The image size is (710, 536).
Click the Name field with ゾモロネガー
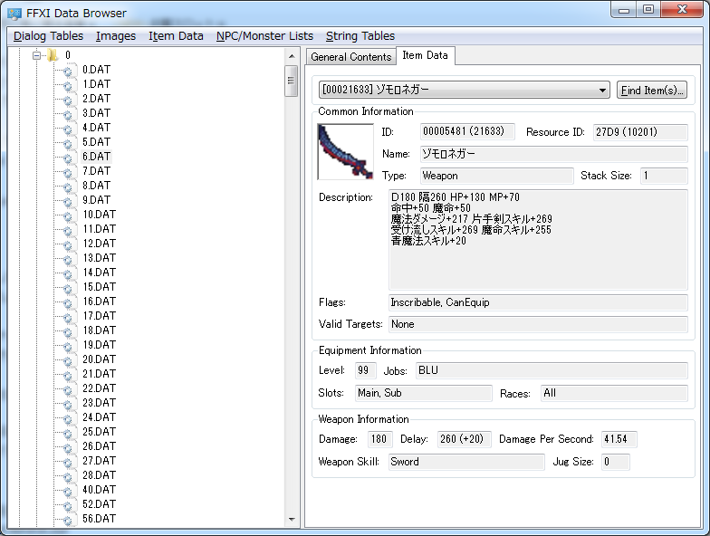(554, 154)
